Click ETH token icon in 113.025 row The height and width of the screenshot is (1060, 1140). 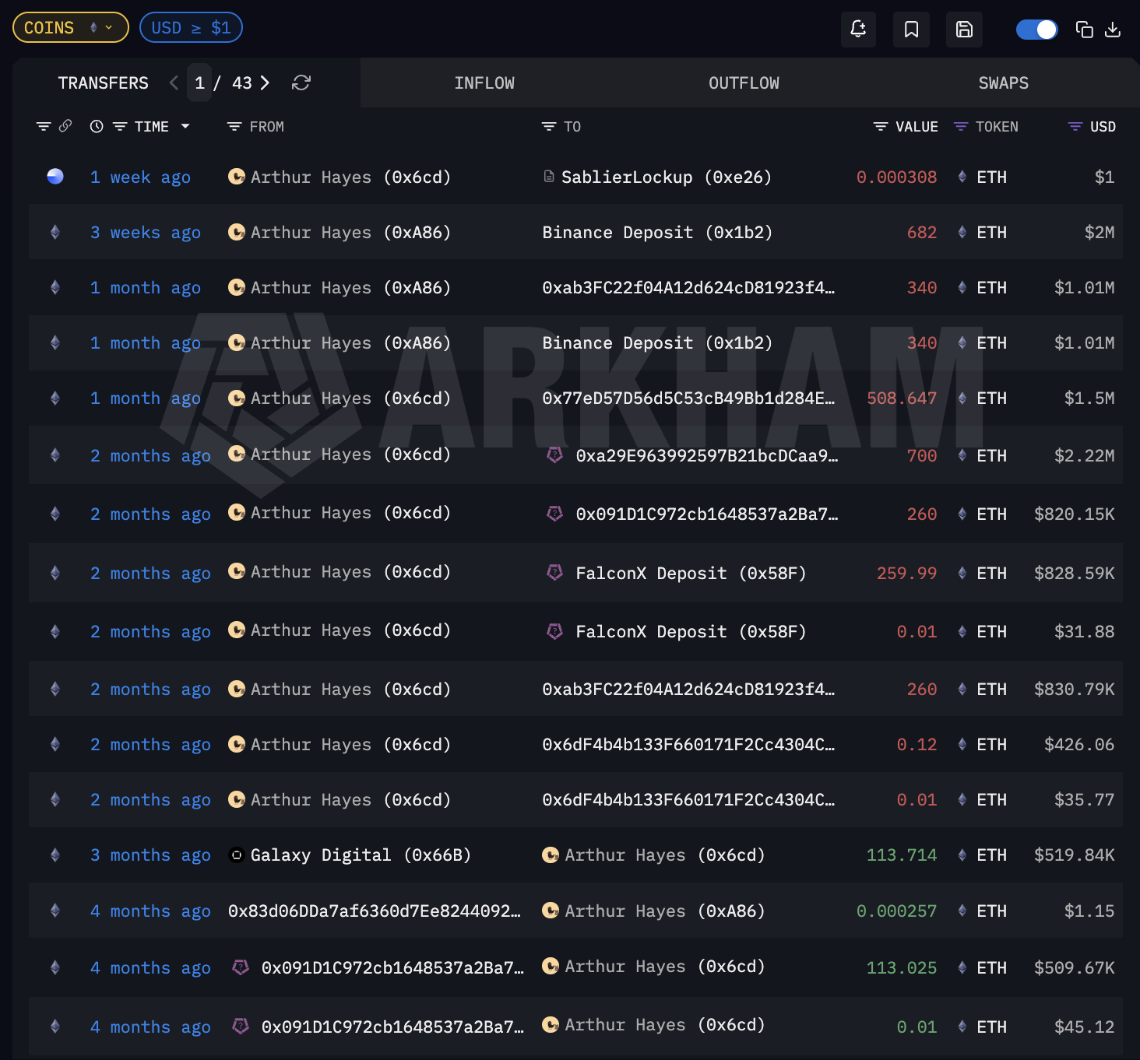(x=962, y=967)
